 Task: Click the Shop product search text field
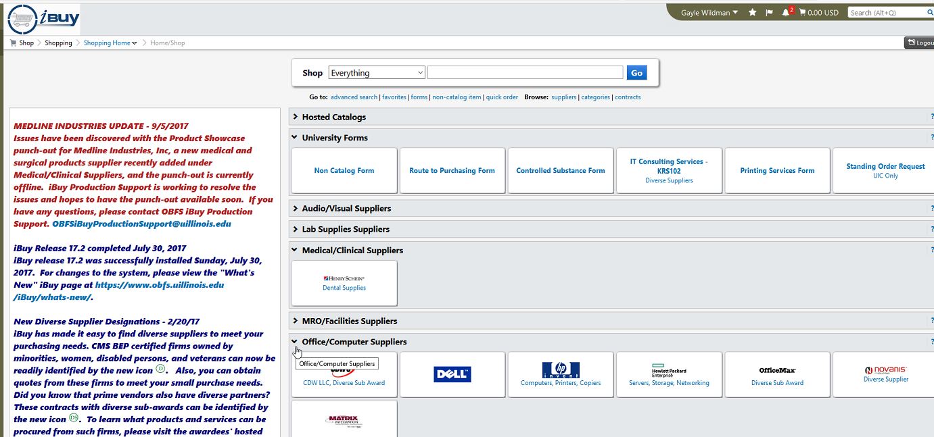526,73
